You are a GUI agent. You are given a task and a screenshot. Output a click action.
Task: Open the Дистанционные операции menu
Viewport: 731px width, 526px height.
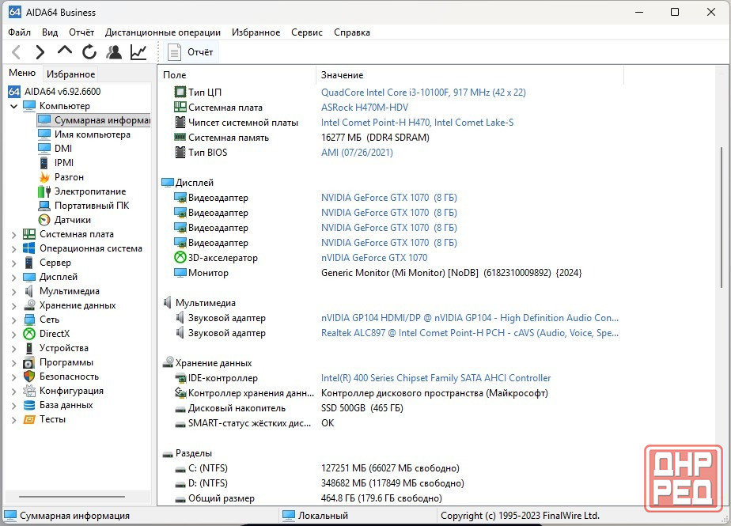pyautogui.click(x=163, y=32)
